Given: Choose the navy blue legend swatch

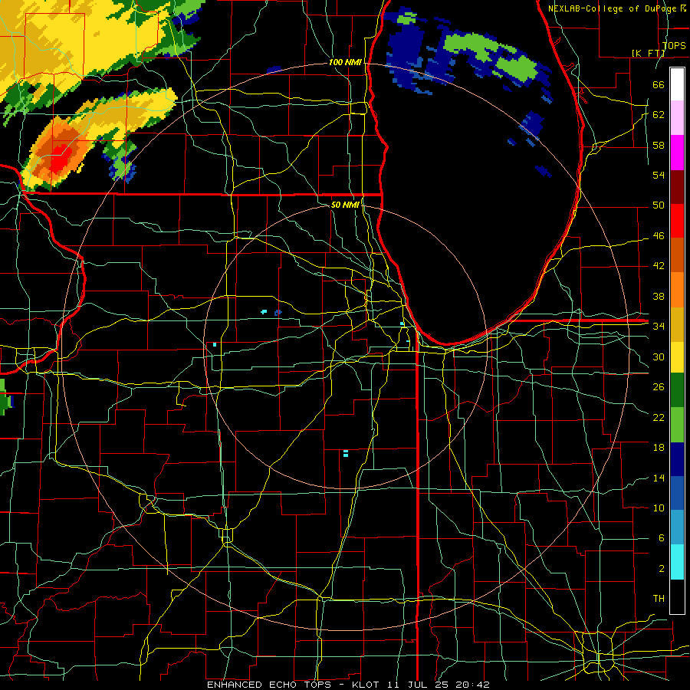Looking at the screenshot, I should (677, 459).
